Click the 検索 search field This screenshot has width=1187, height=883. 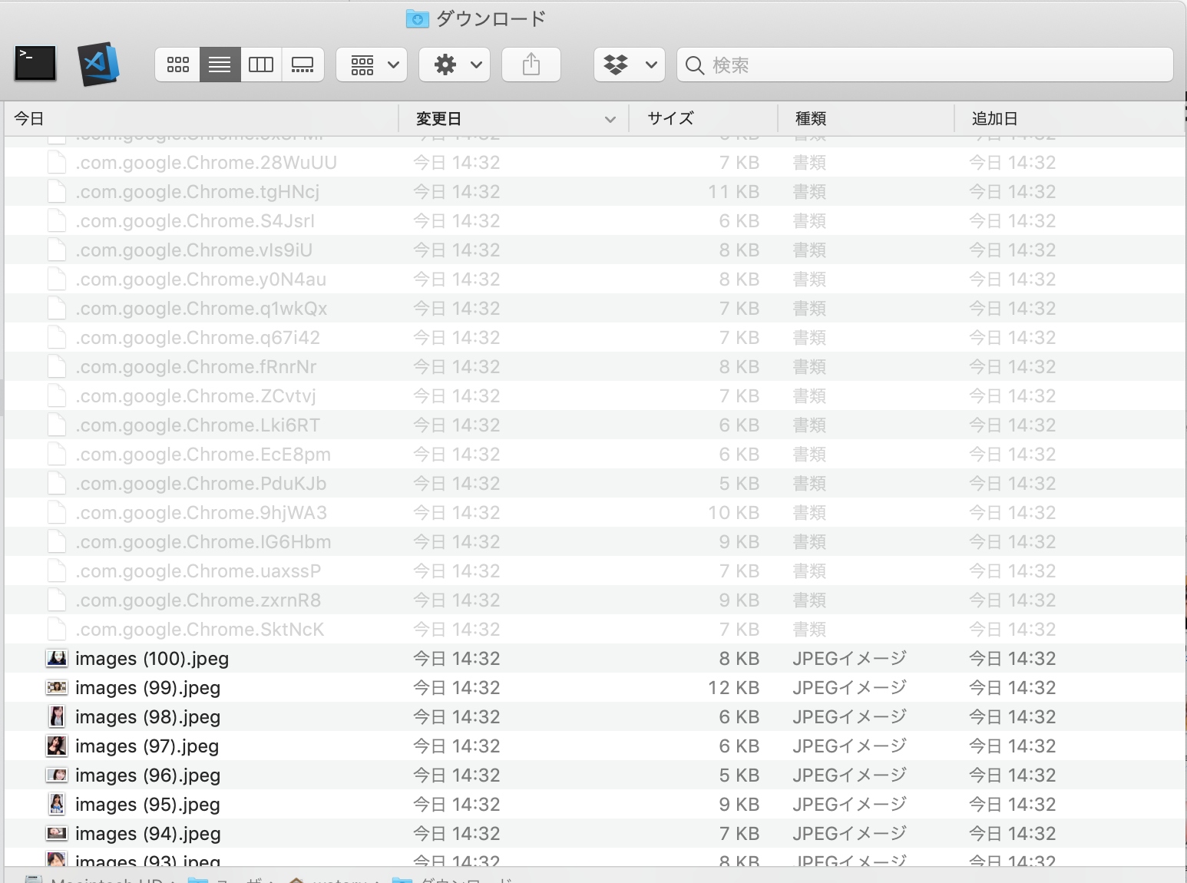click(x=925, y=64)
